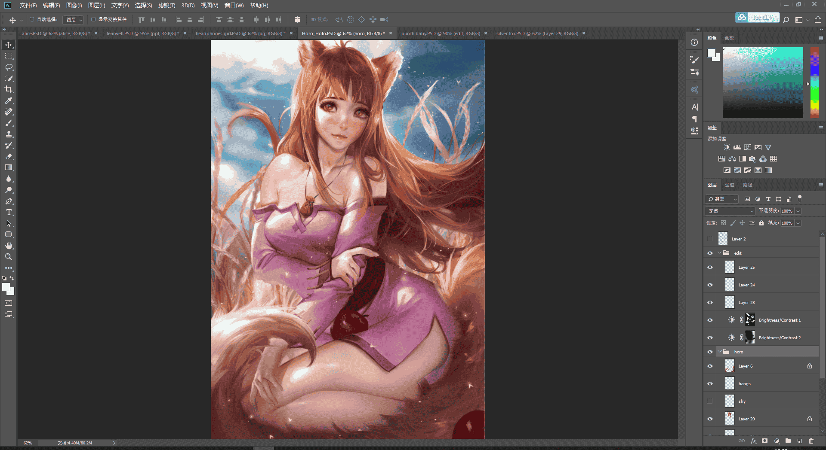Activate the Eyedropper tool
This screenshot has height=450, width=826.
9,100
